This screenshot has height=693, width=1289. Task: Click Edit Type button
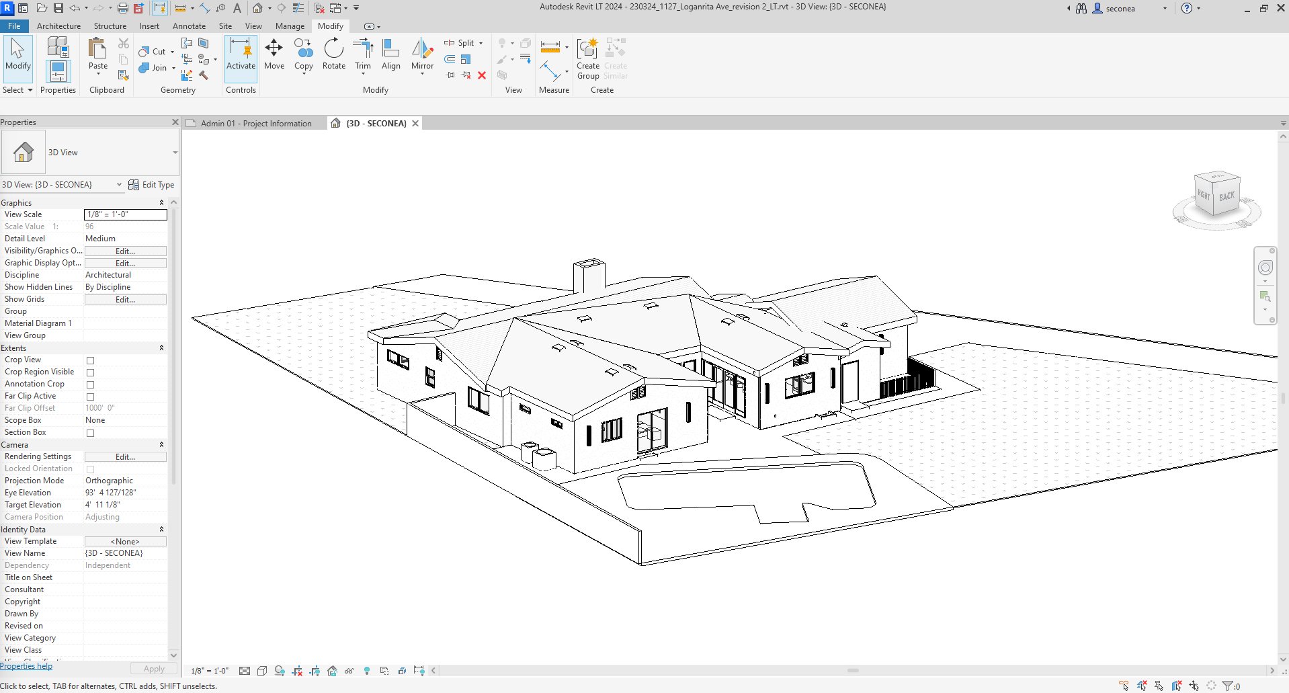click(151, 184)
